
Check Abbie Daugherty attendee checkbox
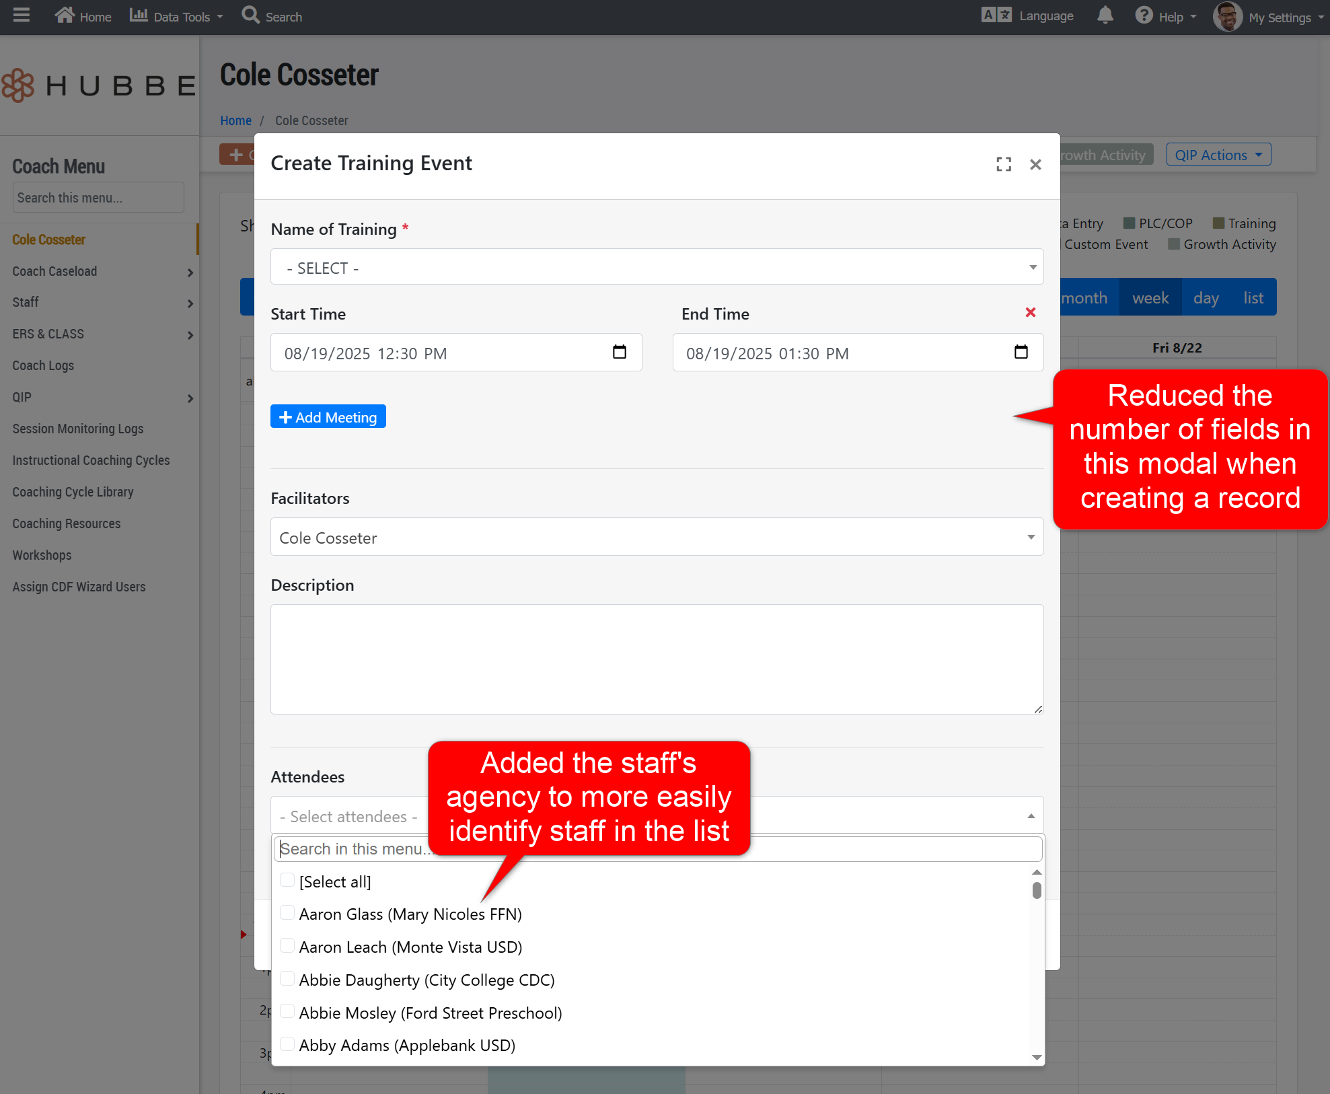pos(287,979)
